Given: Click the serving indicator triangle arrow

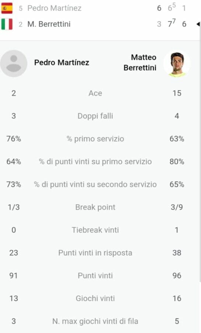Looking at the screenshot, I should pyautogui.click(x=198, y=24).
